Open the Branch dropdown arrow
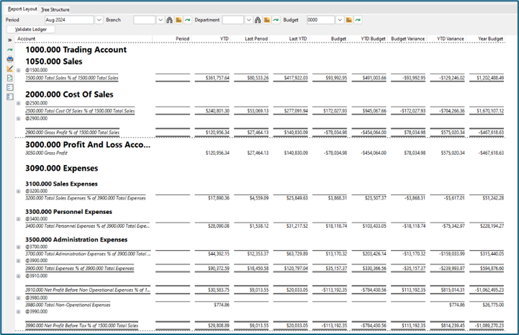 (x=161, y=20)
